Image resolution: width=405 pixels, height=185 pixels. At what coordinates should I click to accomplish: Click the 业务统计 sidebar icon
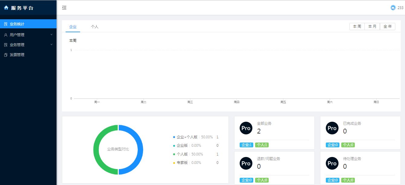point(6,24)
